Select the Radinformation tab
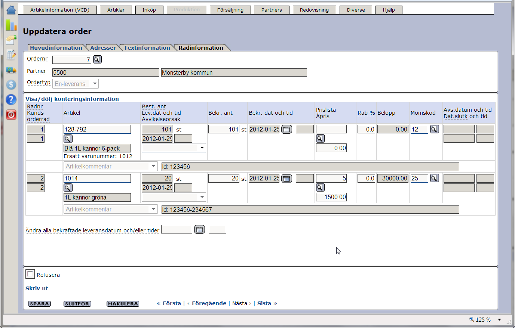The image size is (515, 328). [201, 47]
